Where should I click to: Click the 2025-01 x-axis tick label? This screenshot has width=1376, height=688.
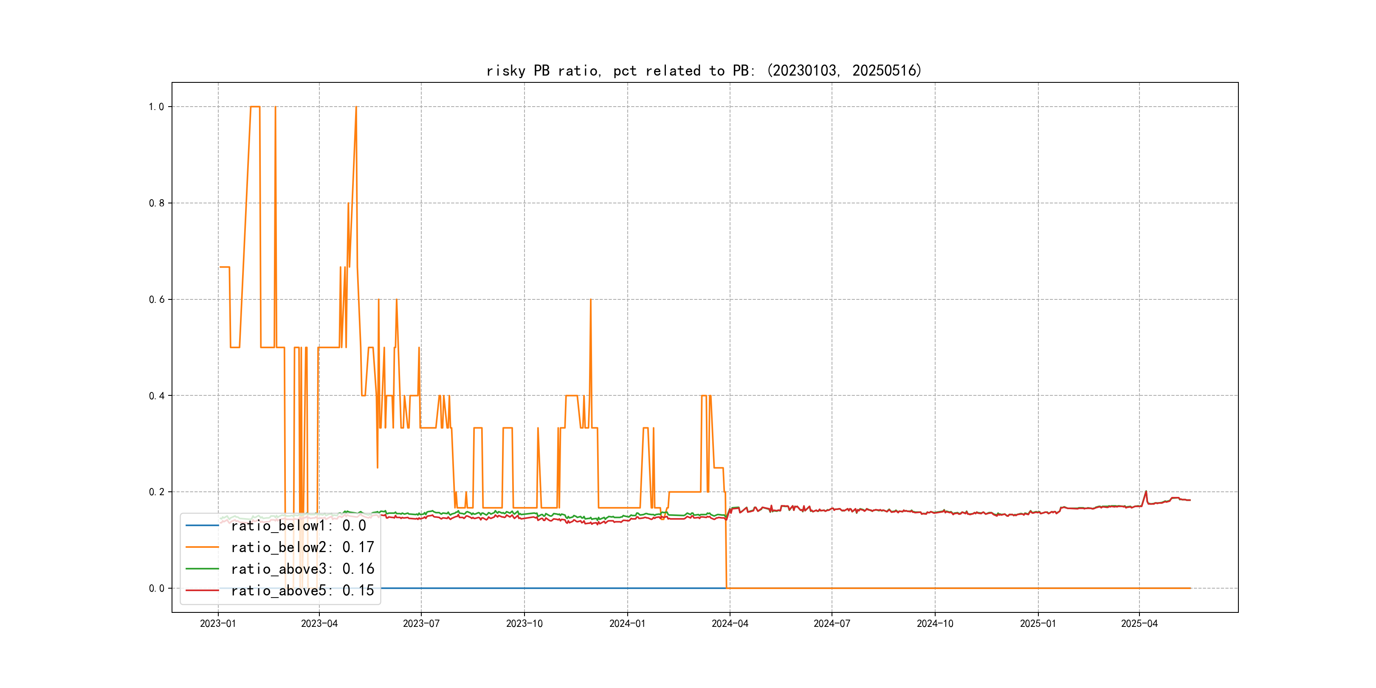click(x=1038, y=623)
